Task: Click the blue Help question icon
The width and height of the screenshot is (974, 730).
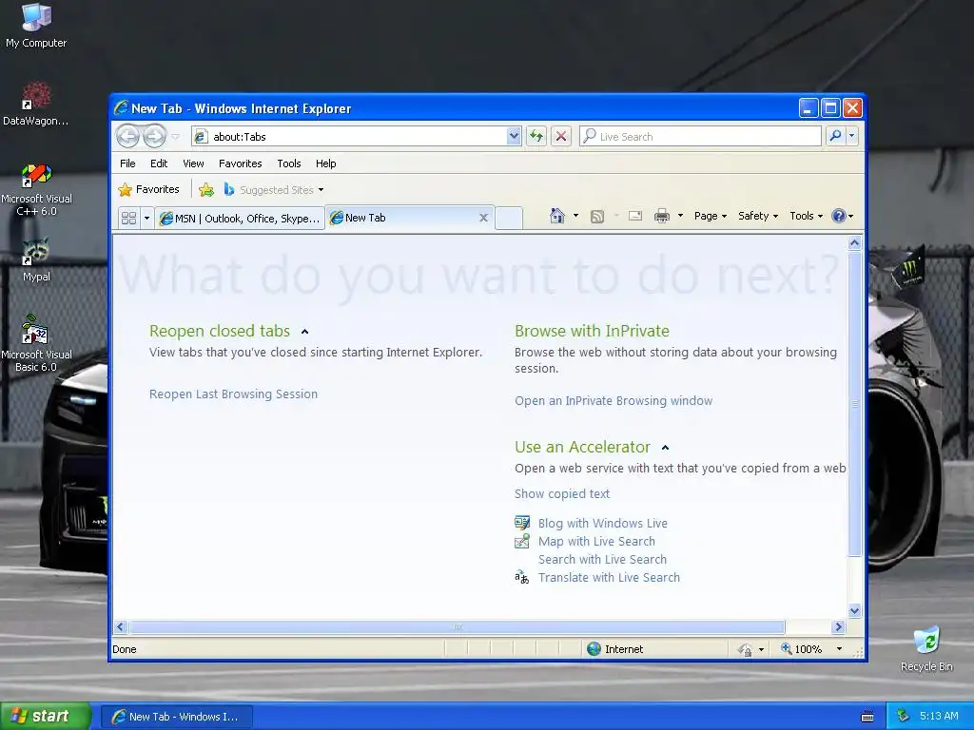Action: tap(839, 216)
